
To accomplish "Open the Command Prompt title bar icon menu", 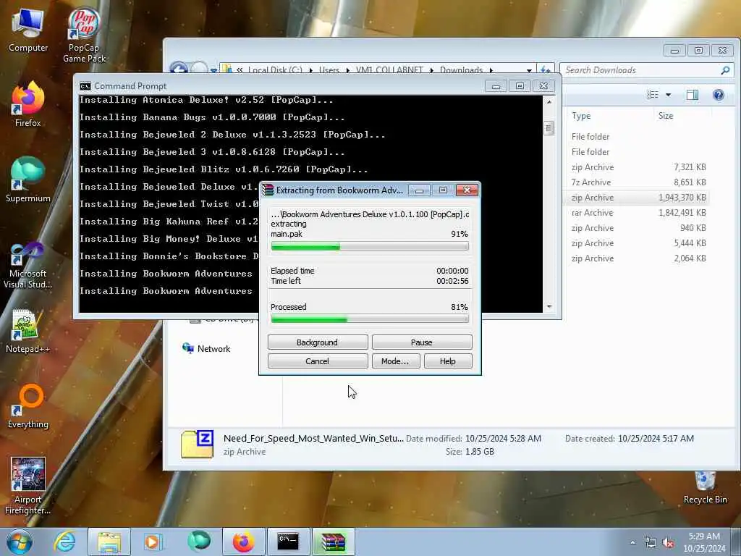I will (85, 86).
